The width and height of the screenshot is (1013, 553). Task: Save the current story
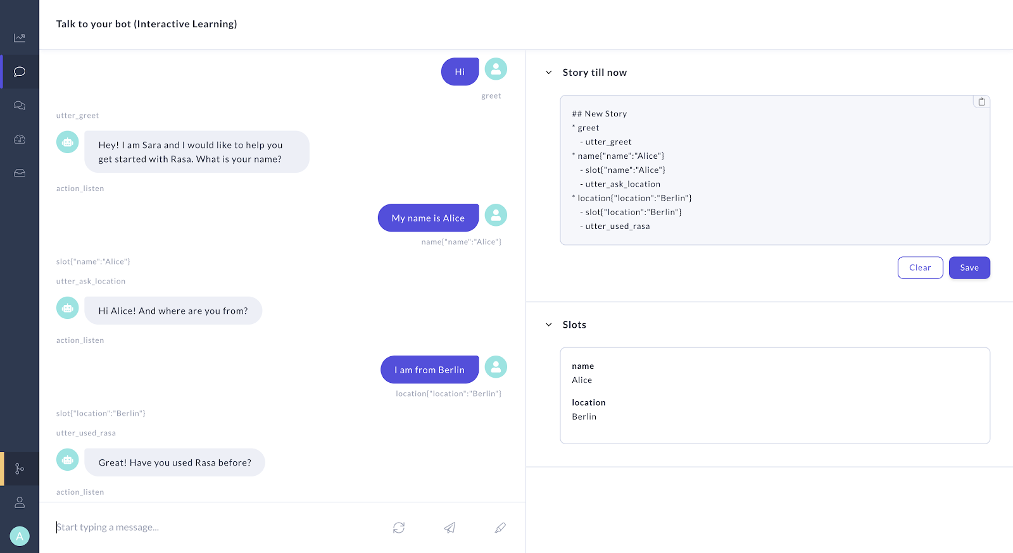coord(969,268)
